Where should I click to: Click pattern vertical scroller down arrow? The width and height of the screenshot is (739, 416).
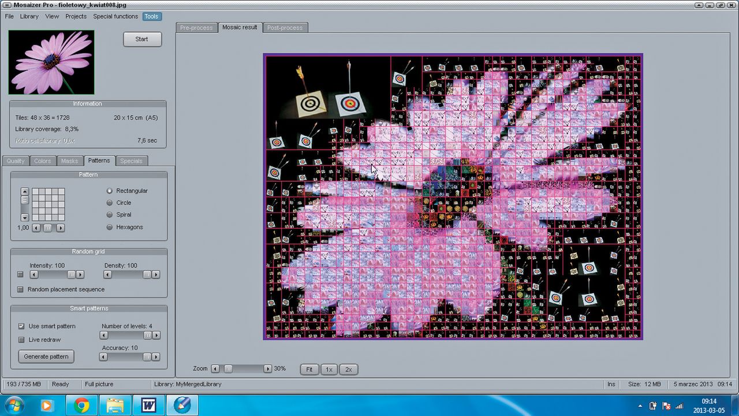click(x=24, y=217)
